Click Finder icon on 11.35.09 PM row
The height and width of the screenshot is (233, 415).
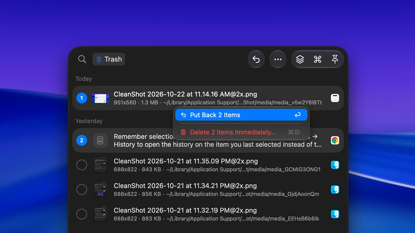coord(335,165)
